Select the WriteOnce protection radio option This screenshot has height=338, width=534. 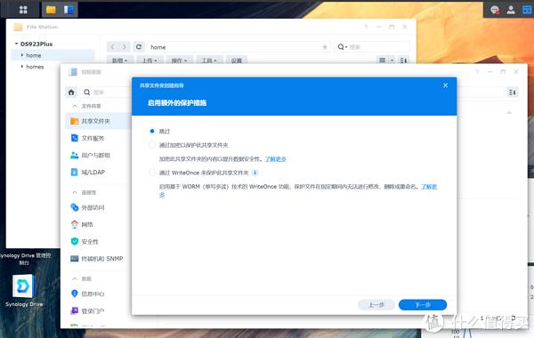pos(152,173)
